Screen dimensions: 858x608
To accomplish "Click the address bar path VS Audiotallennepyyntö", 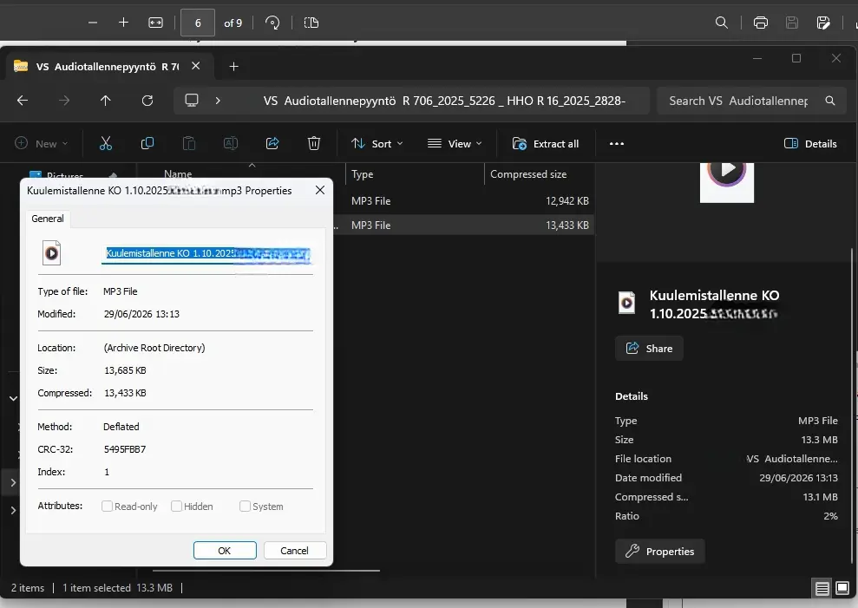I will pyautogui.click(x=444, y=101).
